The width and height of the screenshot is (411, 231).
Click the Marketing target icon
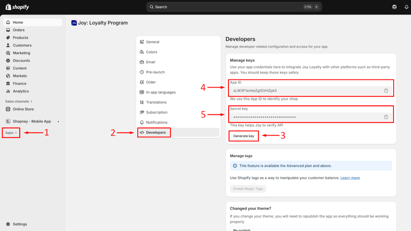[8, 53]
